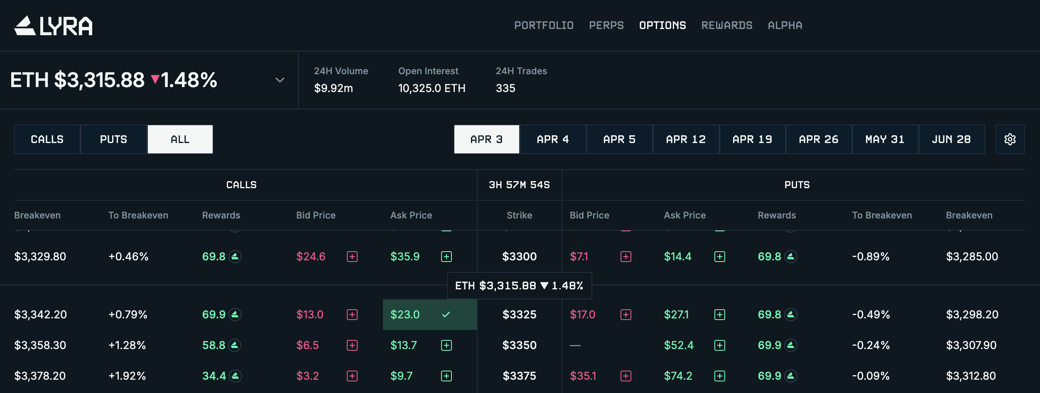Screen dimensions: 1040x393
Task: Switch the filter to CALLS only
Action: [47, 139]
